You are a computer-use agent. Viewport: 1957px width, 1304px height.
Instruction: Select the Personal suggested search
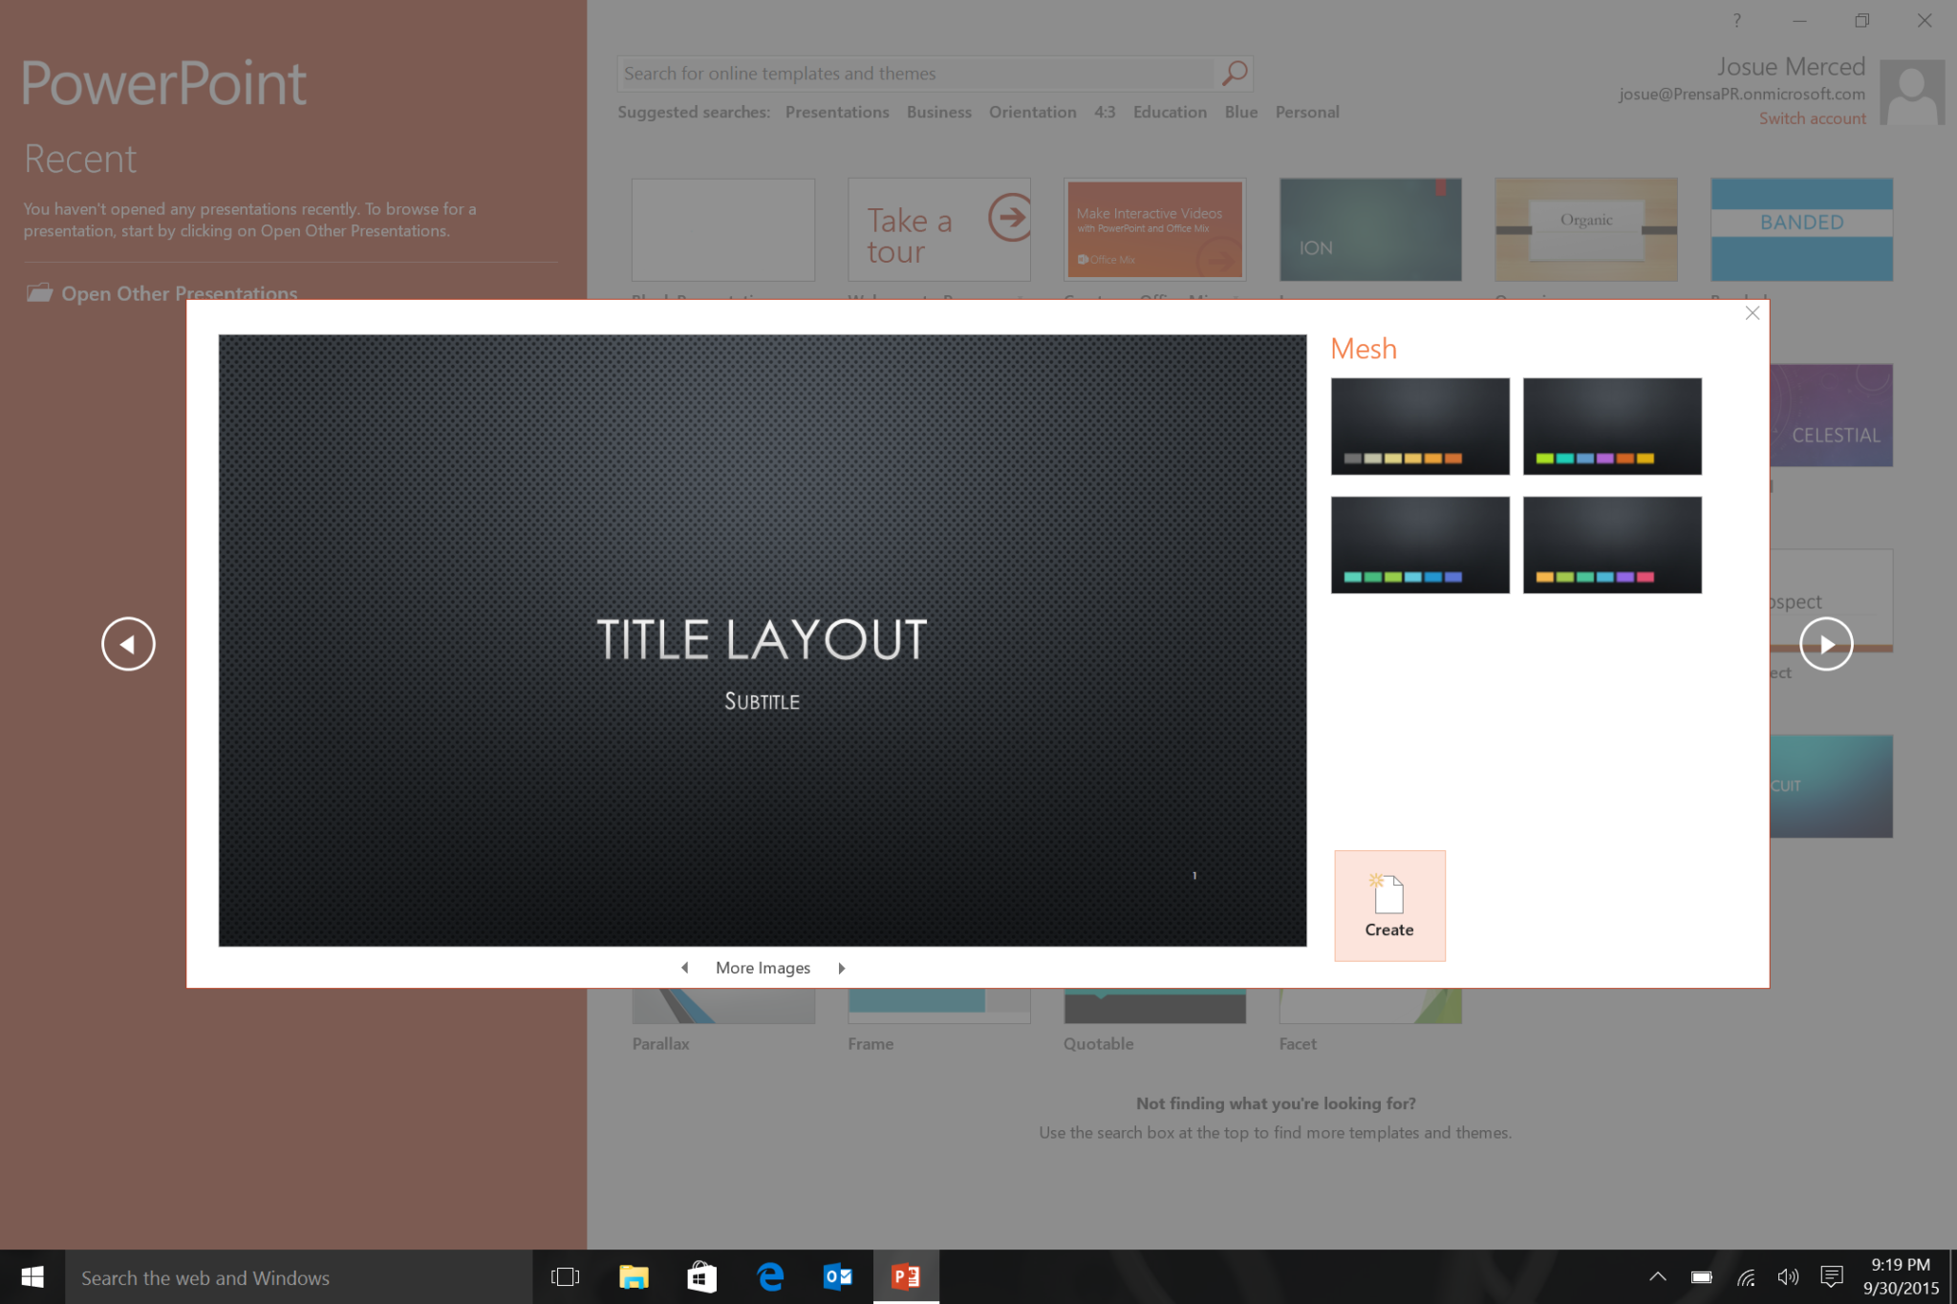(x=1307, y=112)
